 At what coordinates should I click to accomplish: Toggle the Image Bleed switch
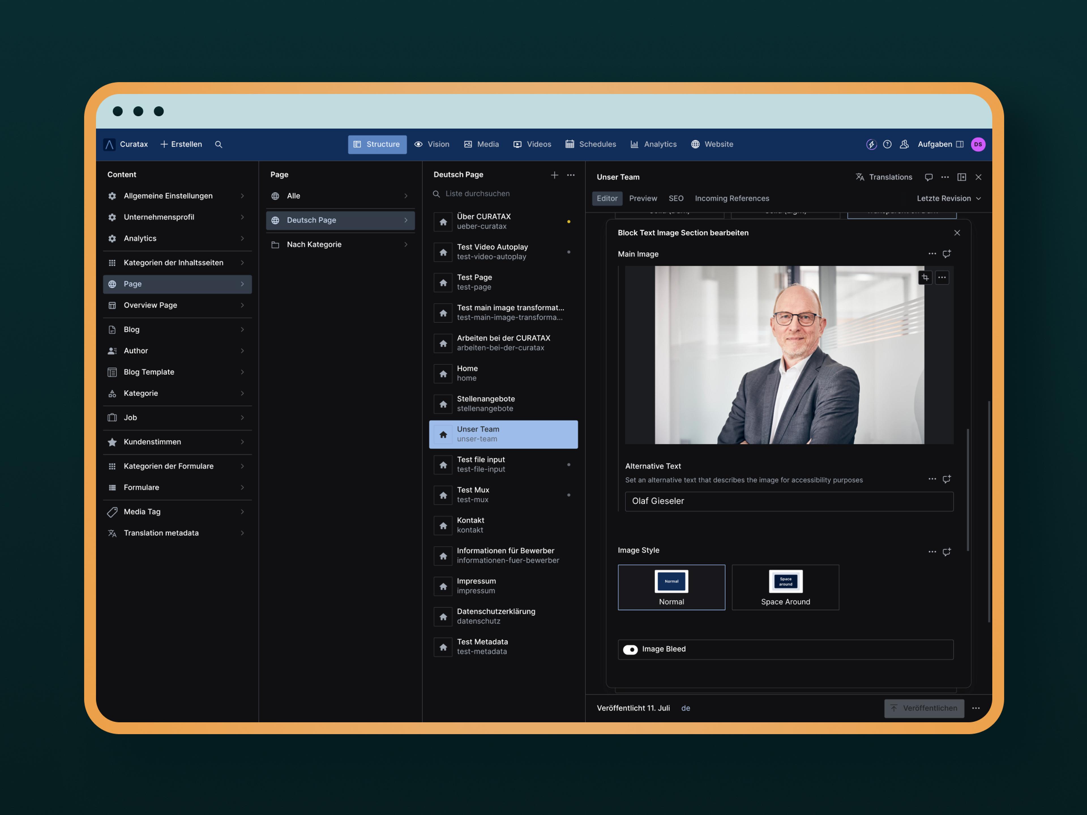pos(630,649)
